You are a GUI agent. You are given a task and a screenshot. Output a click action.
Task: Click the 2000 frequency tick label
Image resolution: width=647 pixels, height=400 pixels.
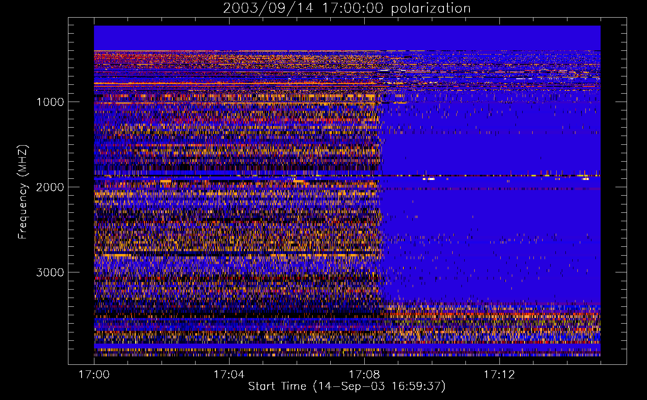pyautogui.click(x=50, y=187)
